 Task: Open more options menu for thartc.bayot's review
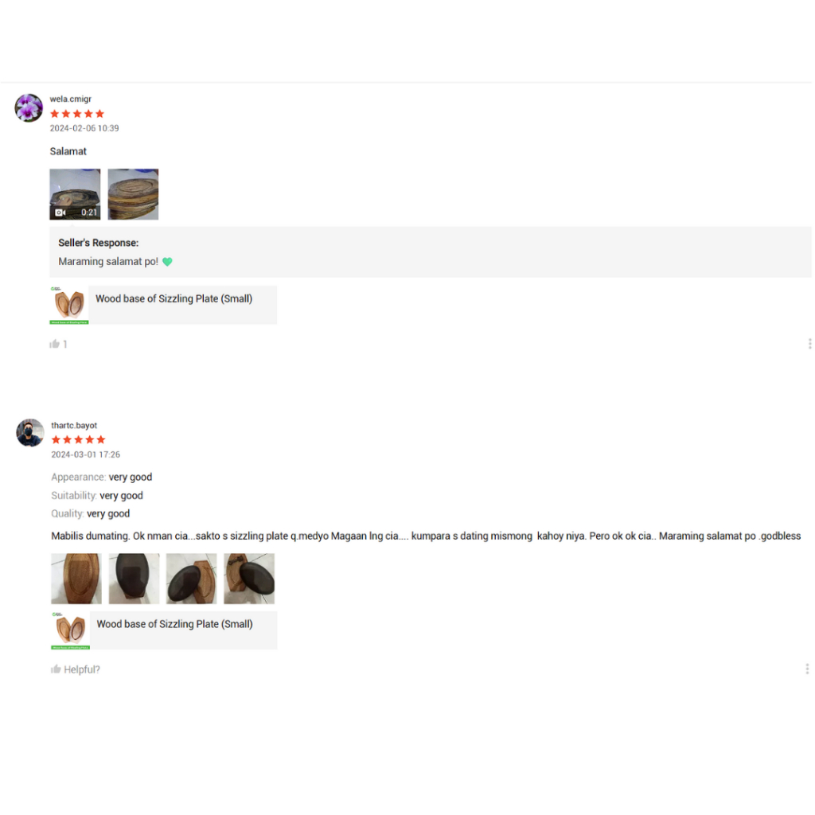[807, 669]
